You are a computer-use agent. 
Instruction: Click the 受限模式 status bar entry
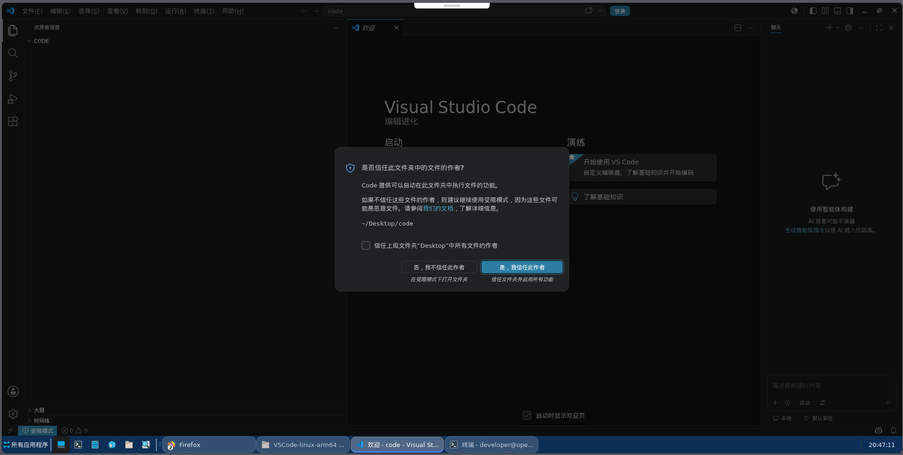pyautogui.click(x=38, y=431)
